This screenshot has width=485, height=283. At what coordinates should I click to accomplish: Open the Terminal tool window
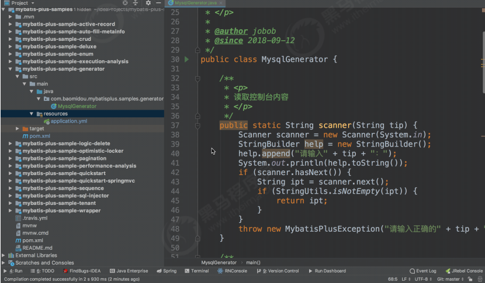(x=197, y=271)
